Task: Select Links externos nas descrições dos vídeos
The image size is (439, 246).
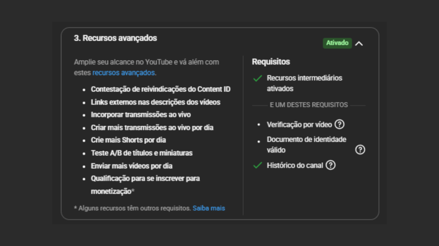Action: (x=155, y=102)
